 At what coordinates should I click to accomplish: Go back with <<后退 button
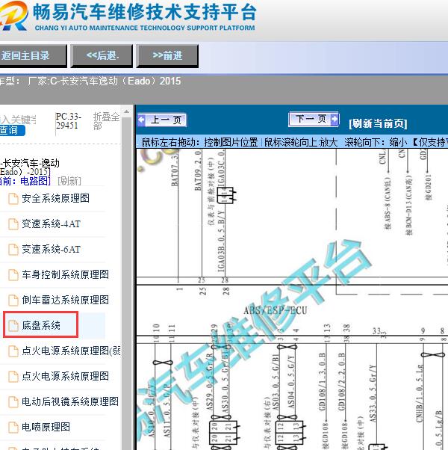[102, 55]
